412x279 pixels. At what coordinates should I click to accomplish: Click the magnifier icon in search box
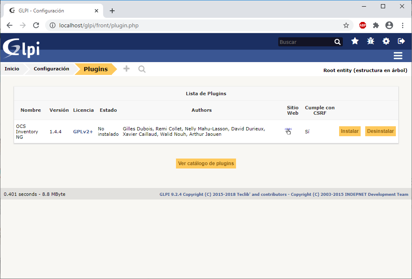[x=337, y=42]
